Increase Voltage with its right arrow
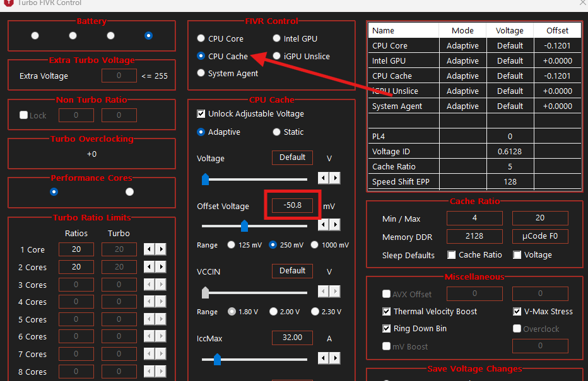588x381 pixels. click(x=335, y=178)
